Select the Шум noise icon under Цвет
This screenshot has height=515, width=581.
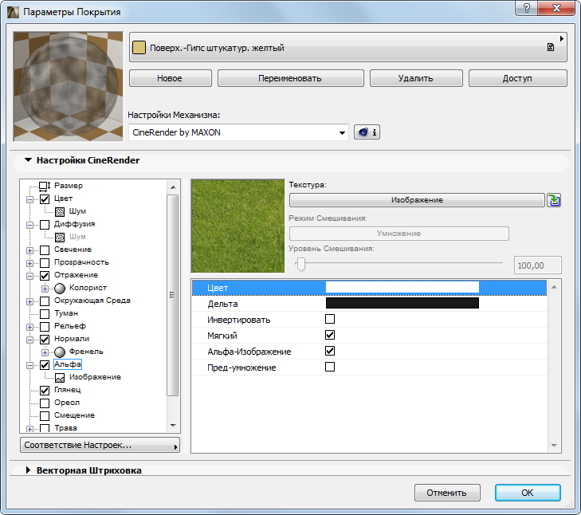click(x=60, y=212)
